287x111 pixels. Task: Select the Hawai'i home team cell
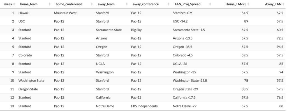tap(23, 13)
